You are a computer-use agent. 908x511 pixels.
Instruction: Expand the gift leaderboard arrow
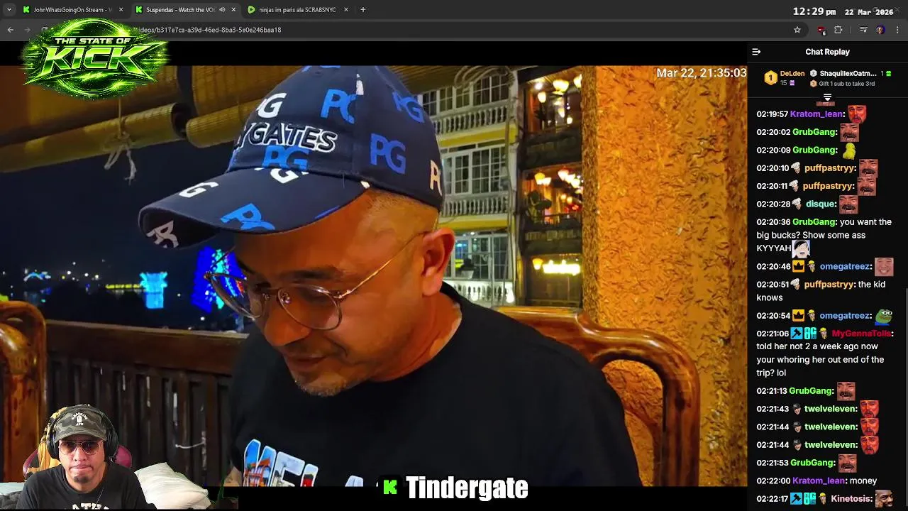827,97
